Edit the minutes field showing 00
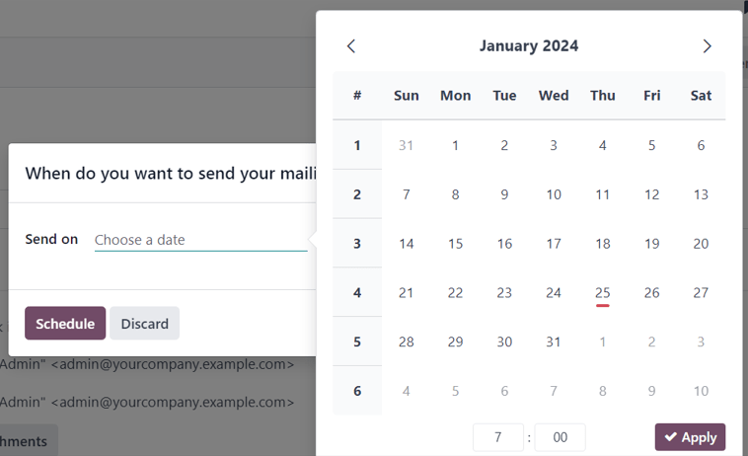748x456 pixels. [x=560, y=437]
